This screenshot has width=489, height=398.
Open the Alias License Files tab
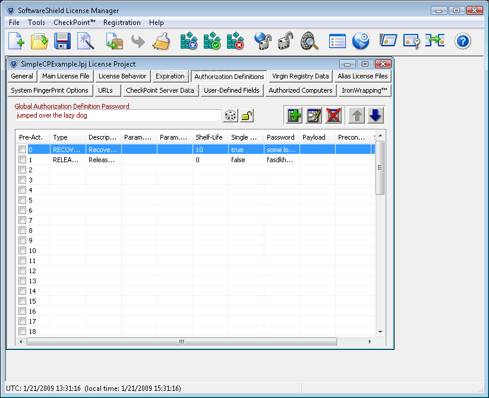pyautogui.click(x=362, y=76)
